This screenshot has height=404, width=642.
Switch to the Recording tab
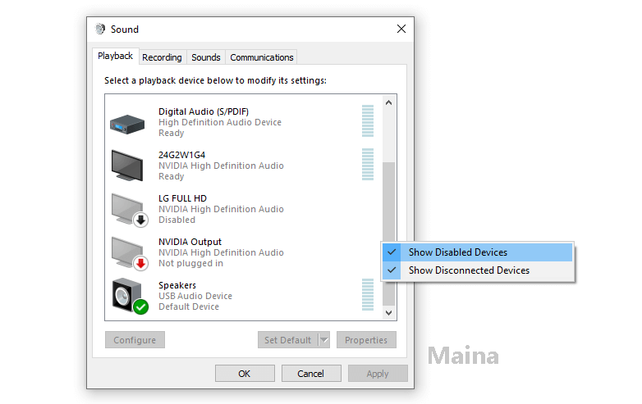click(162, 57)
